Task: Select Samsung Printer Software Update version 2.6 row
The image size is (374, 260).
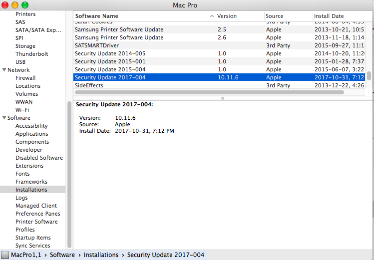Action: click(219, 37)
